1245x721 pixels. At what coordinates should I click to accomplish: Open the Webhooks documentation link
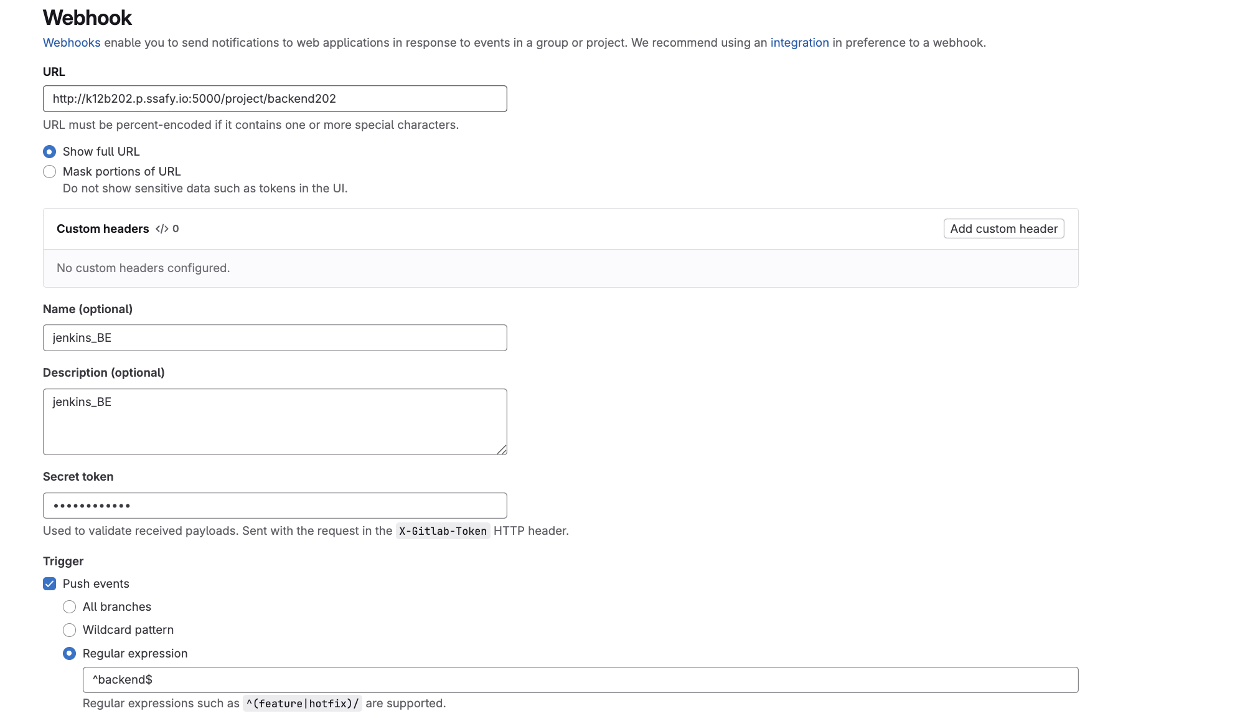[72, 42]
